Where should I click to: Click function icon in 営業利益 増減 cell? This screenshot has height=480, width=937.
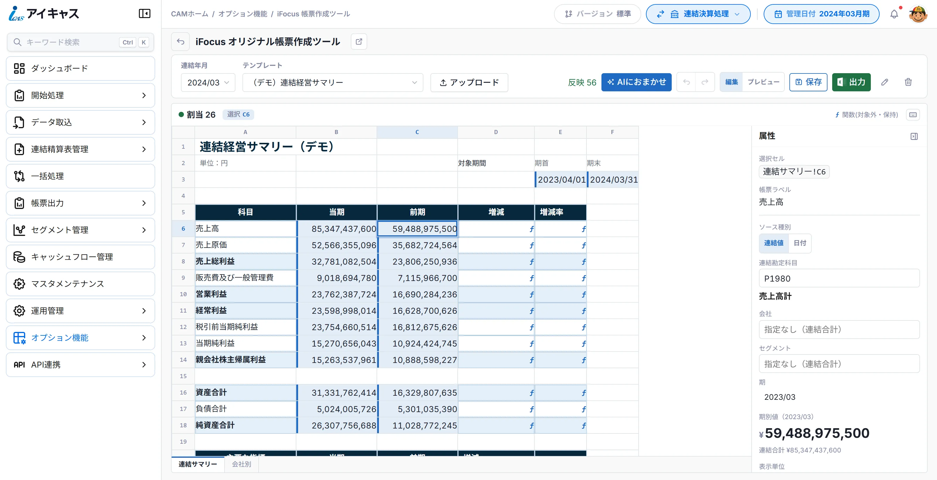pyautogui.click(x=531, y=294)
